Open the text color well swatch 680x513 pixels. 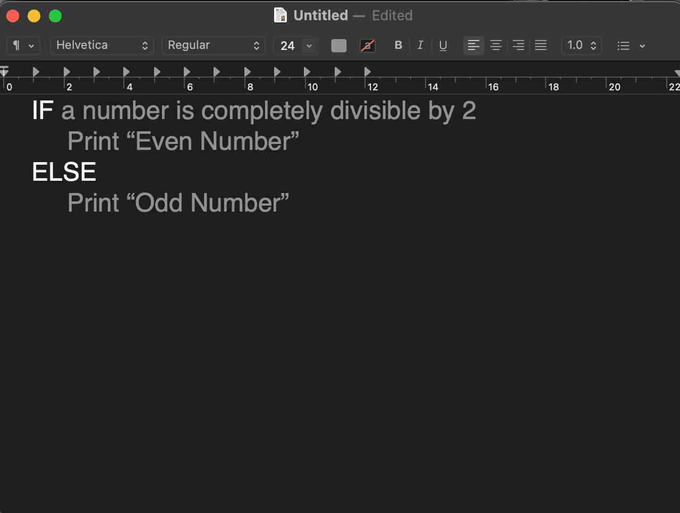click(338, 45)
